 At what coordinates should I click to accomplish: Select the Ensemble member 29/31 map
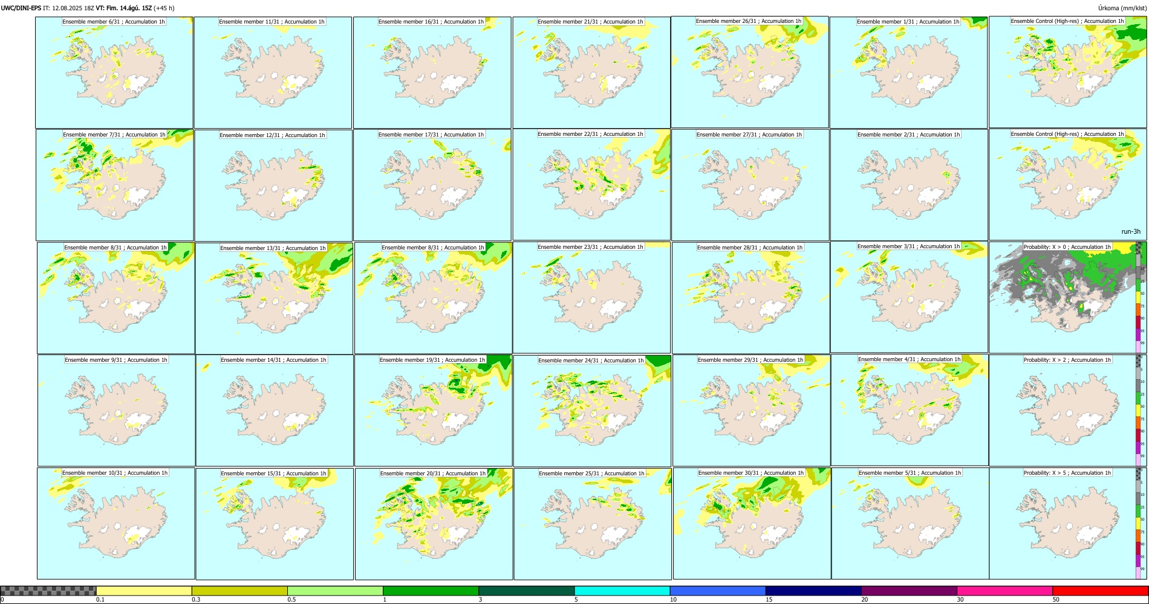click(x=752, y=411)
